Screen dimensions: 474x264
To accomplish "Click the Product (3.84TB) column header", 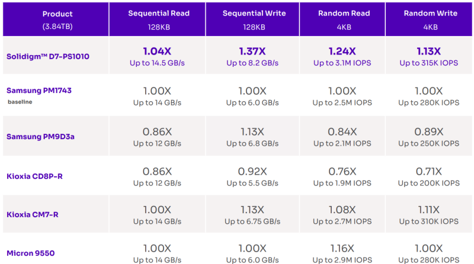I will tap(56, 20).
